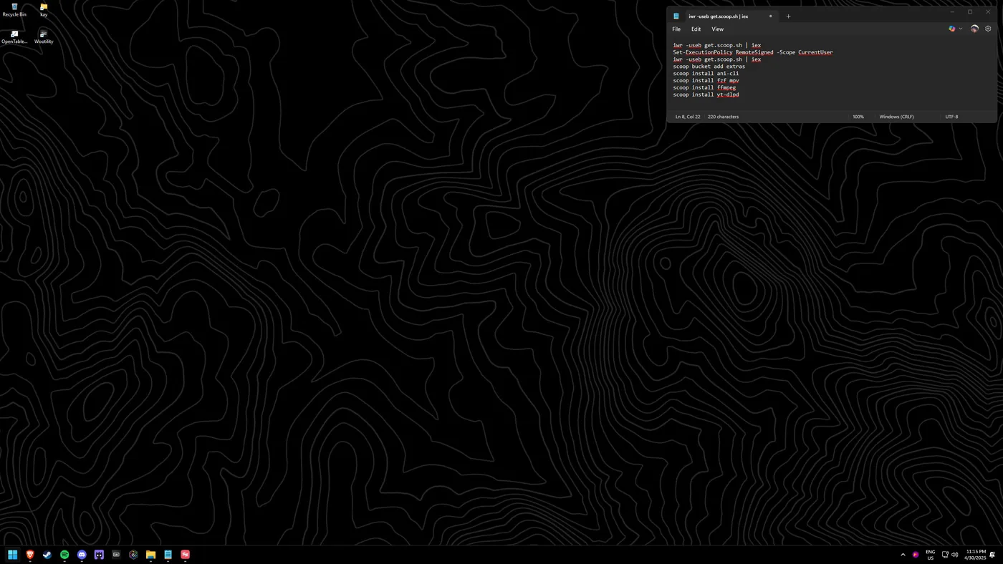Viewport: 1003px width, 564px height.
Task: Open the notifications bell icon
Action: (992, 555)
